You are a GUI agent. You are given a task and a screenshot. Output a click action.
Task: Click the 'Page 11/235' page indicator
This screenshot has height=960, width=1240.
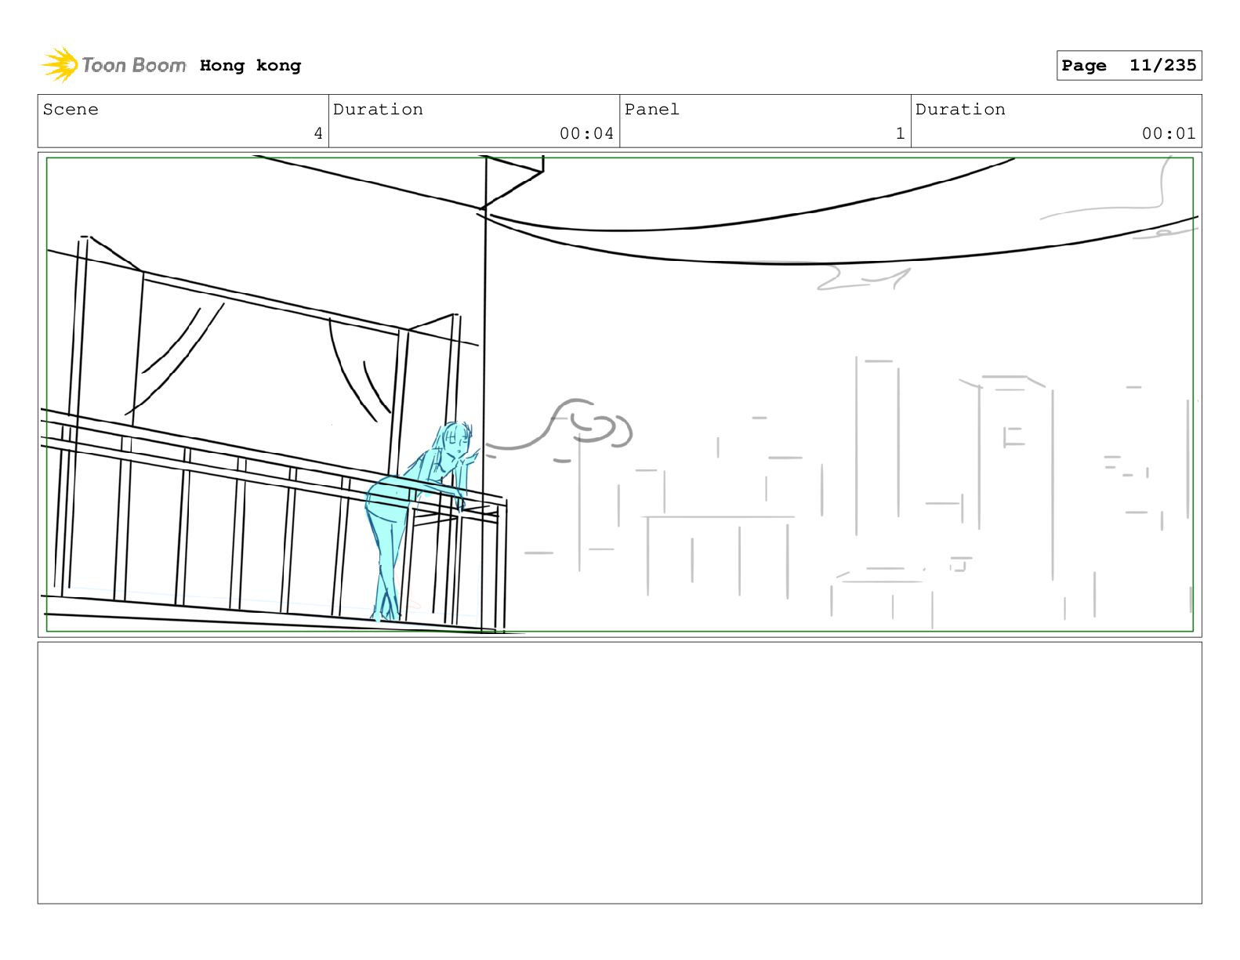tap(1129, 66)
